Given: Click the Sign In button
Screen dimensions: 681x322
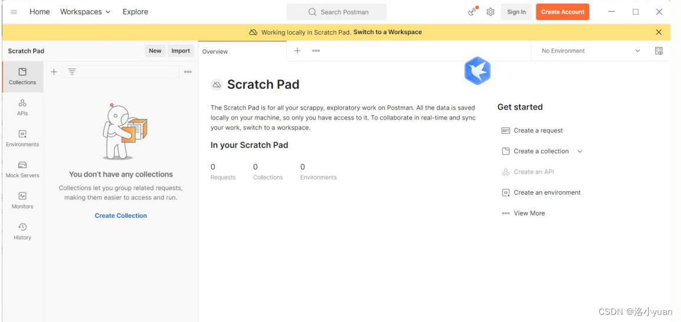Looking at the screenshot, I should click(x=516, y=12).
